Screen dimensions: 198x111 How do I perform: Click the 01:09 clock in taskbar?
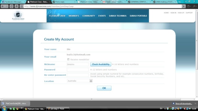coord(194,109)
